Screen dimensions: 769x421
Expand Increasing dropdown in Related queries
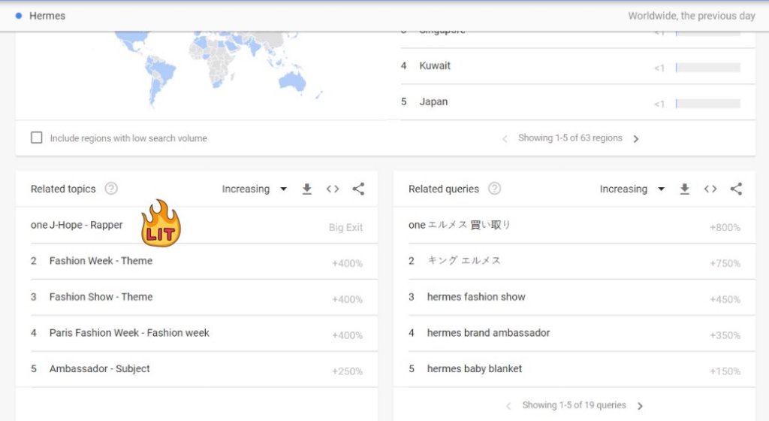click(x=632, y=189)
